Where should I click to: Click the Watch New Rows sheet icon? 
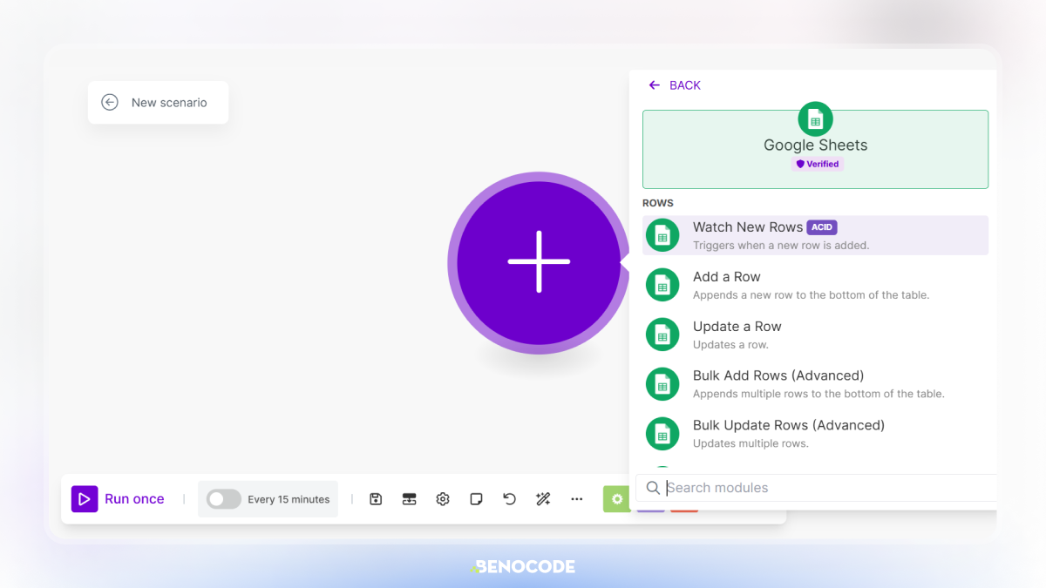point(662,235)
